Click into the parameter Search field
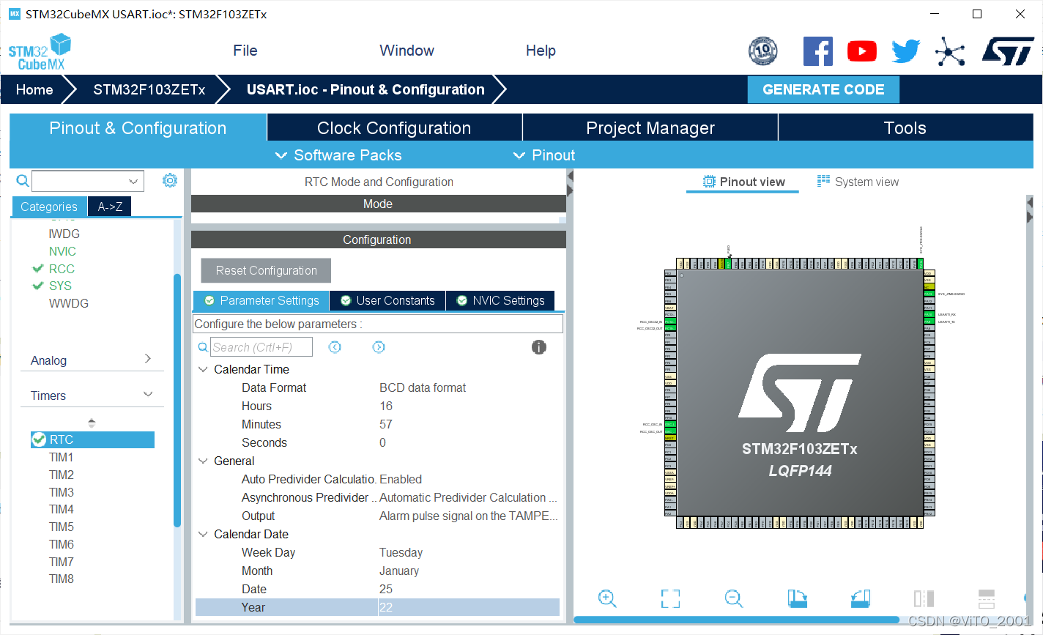 coord(261,347)
